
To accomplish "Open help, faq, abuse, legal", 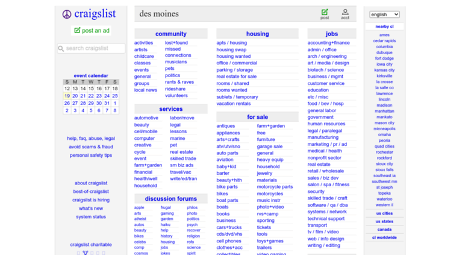I will [91, 138].
